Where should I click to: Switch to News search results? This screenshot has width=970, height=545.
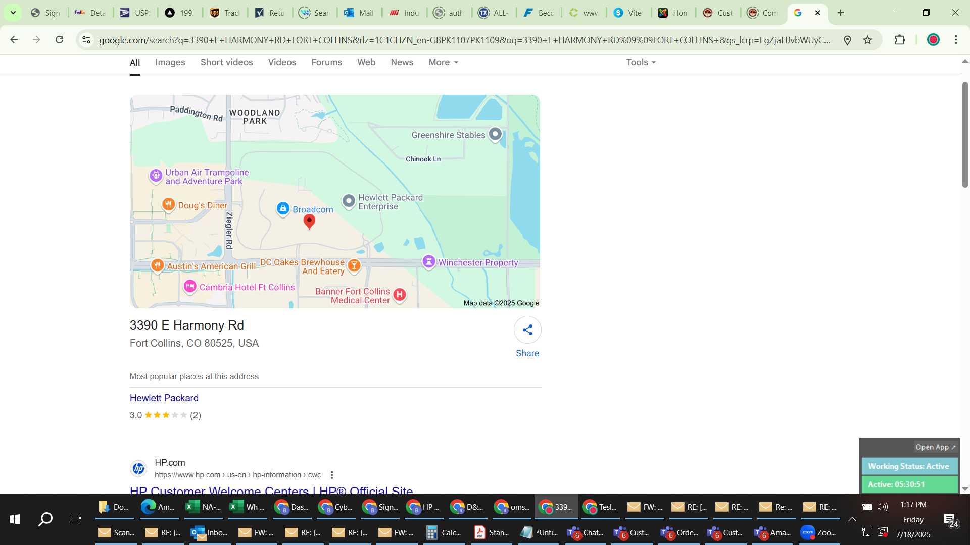click(x=402, y=62)
